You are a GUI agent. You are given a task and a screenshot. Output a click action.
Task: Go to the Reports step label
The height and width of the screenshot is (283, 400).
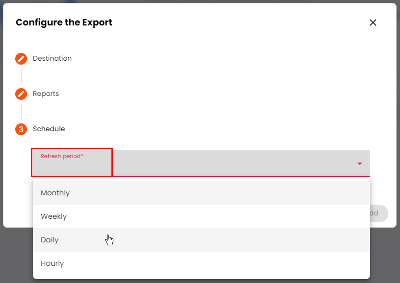click(x=46, y=94)
